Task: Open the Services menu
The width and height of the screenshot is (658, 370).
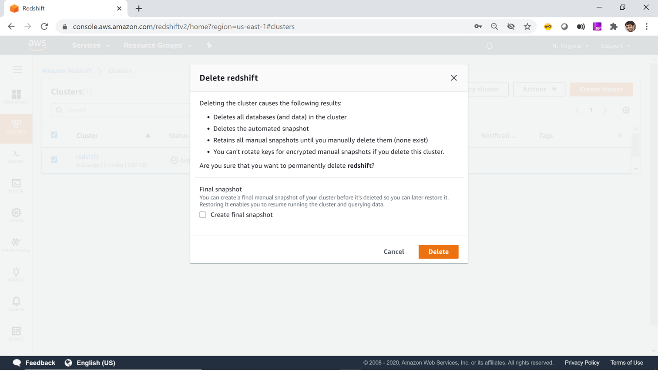Action: coord(91,45)
